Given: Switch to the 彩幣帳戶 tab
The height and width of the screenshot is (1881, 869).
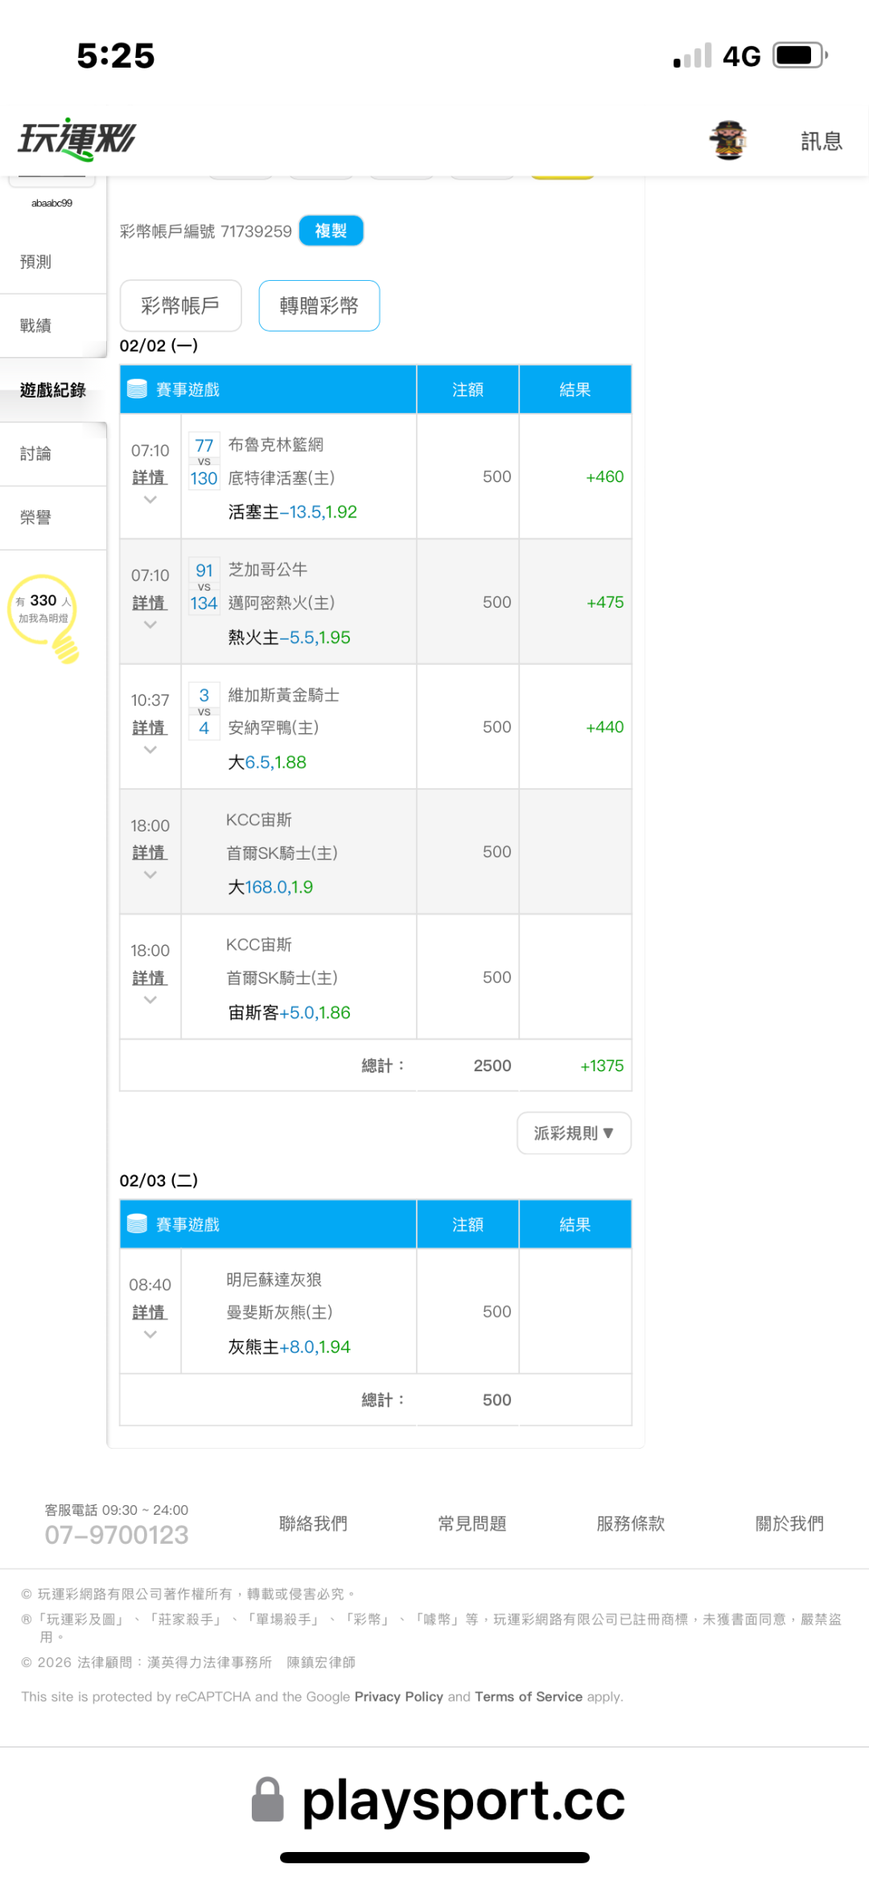Looking at the screenshot, I should coord(180,306).
